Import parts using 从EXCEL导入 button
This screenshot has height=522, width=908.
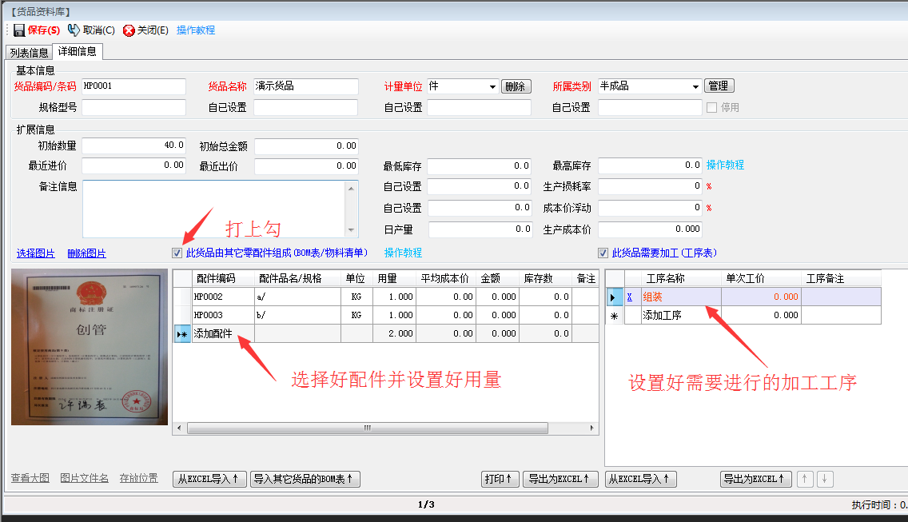[209, 480]
